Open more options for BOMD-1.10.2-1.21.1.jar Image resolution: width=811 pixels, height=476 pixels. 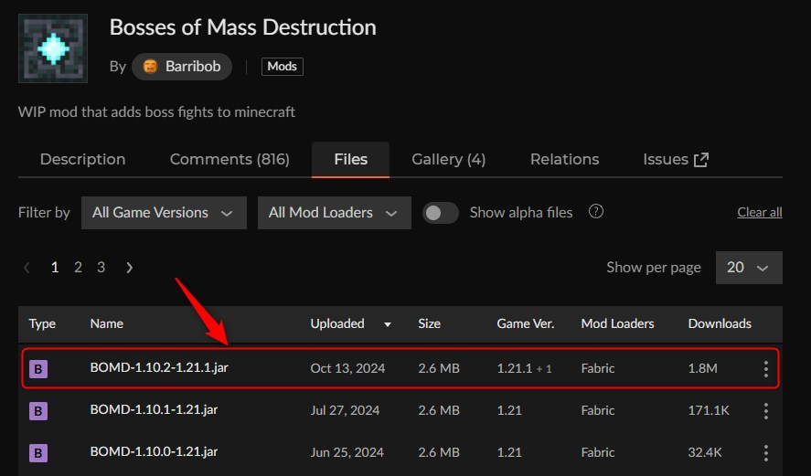pyautogui.click(x=765, y=369)
